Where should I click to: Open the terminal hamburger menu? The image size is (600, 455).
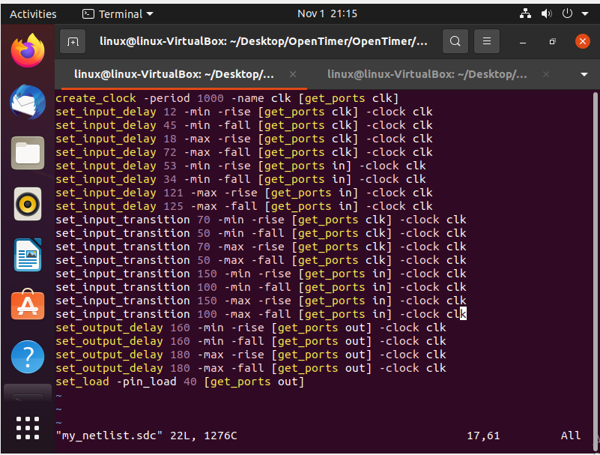click(486, 41)
